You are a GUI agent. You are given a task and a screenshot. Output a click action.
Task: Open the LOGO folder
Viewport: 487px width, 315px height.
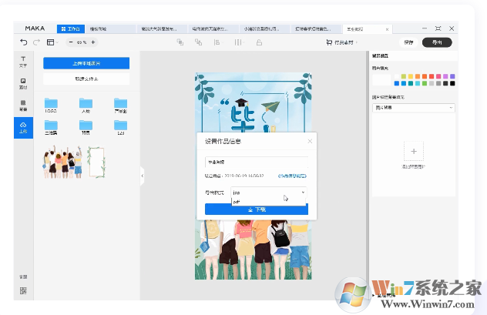[51, 106]
